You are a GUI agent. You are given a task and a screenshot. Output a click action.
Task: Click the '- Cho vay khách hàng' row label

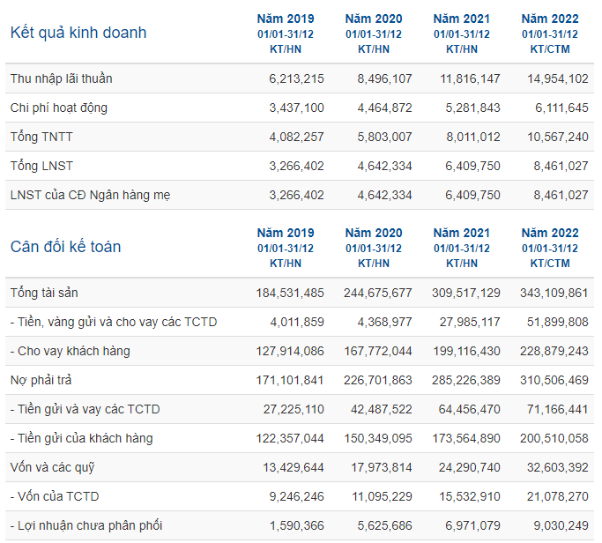tap(71, 351)
